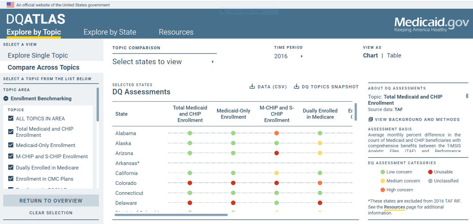Click the State column header
473x224 pixels.
point(121,114)
